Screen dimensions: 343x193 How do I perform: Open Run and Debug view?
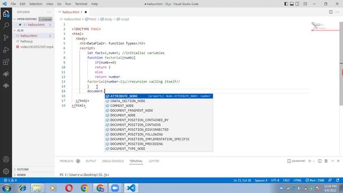pos(6,50)
